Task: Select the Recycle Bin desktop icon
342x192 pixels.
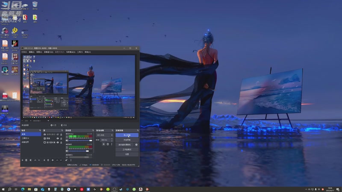Action: point(35,5)
